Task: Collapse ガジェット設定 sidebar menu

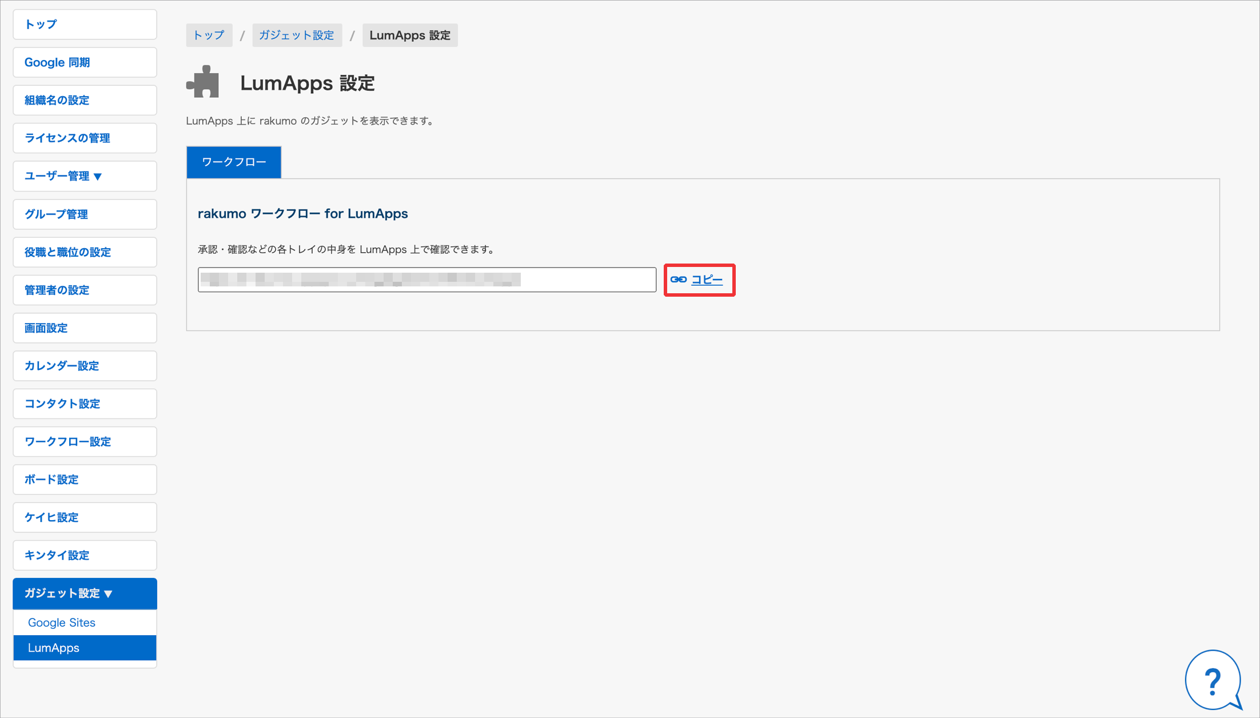Action: 85,593
